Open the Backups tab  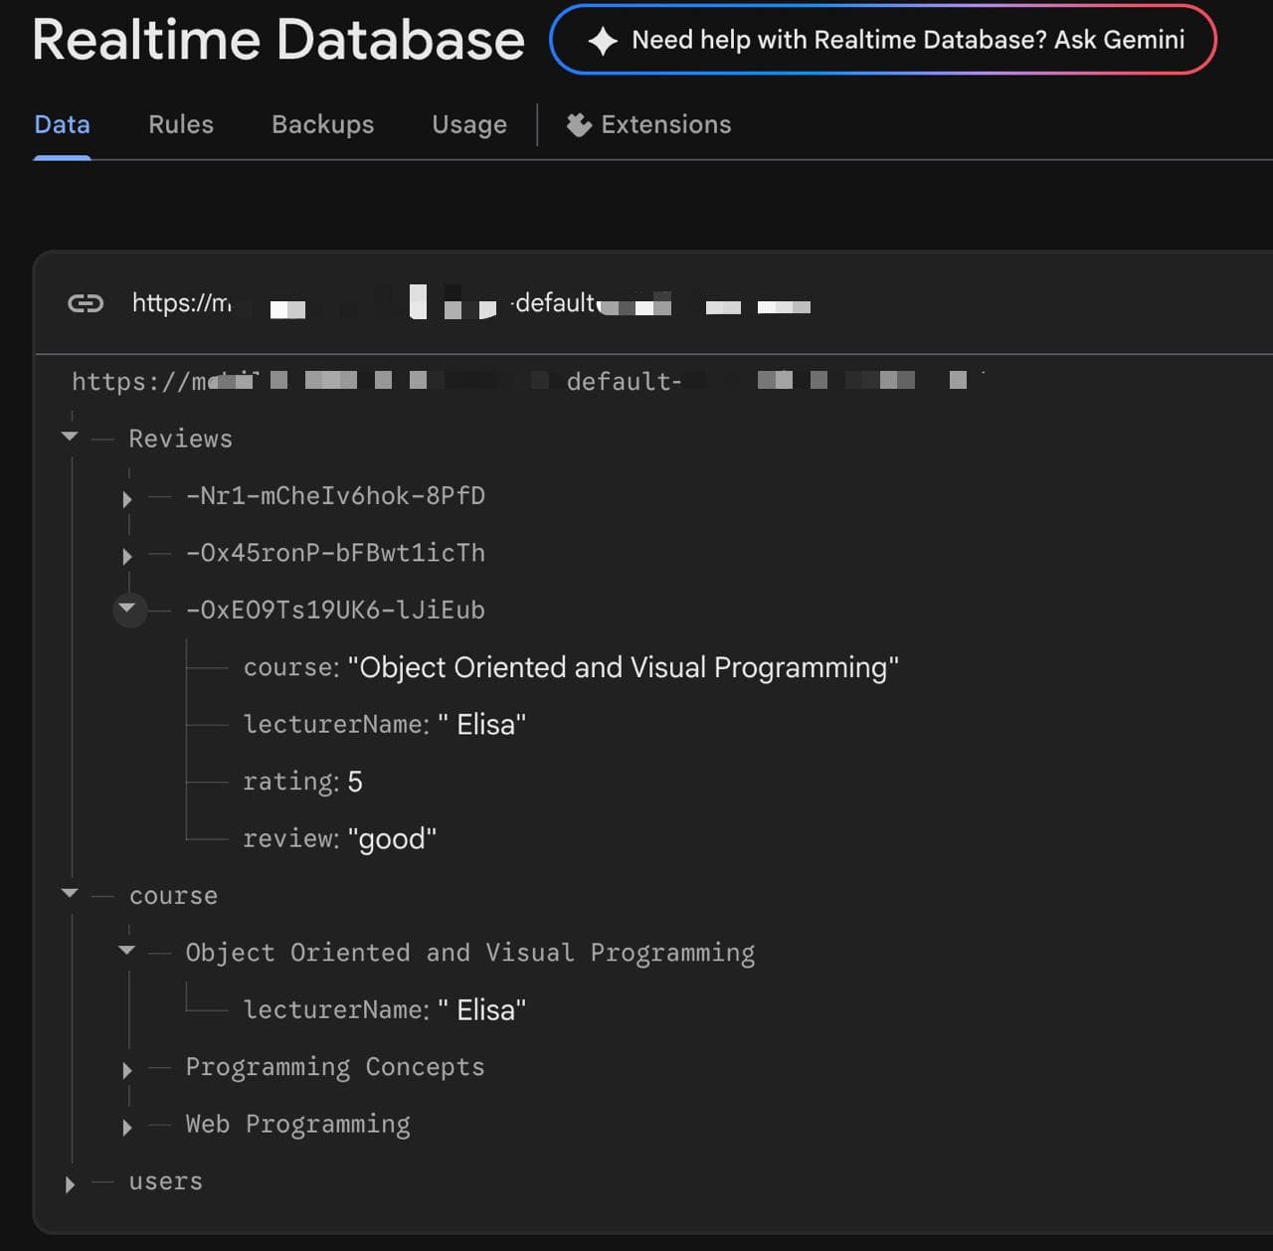(323, 124)
